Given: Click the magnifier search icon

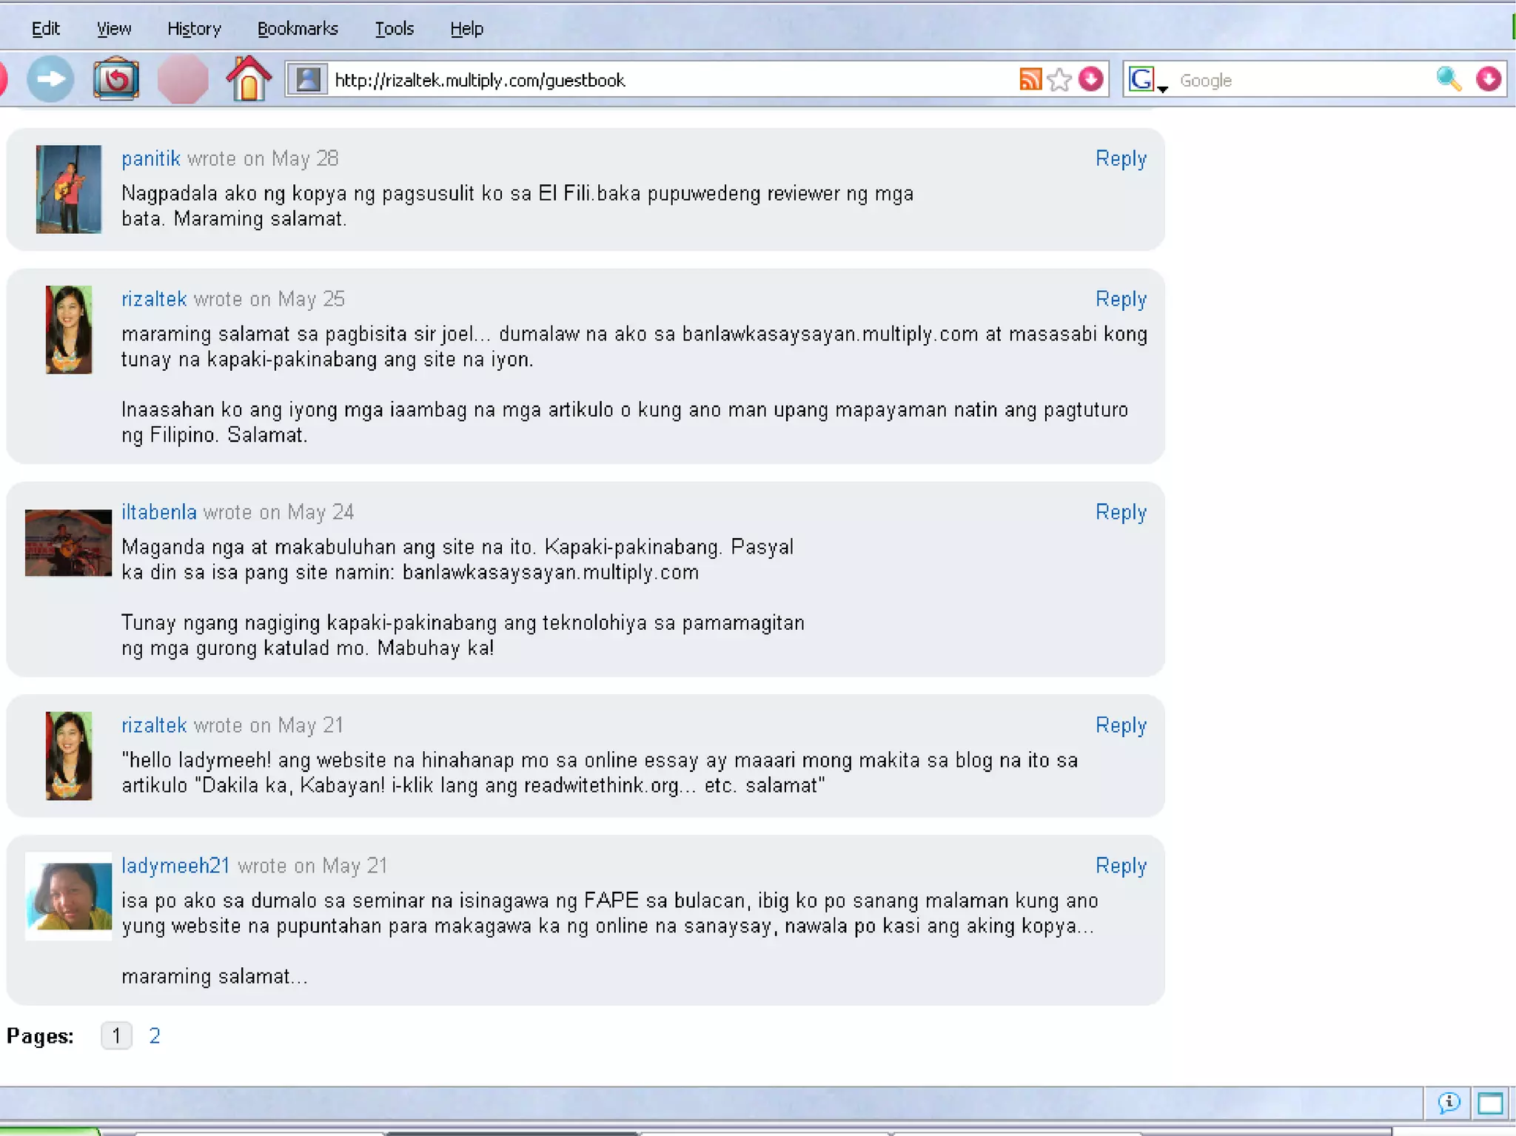Looking at the screenshot, I should [1449, 78].
